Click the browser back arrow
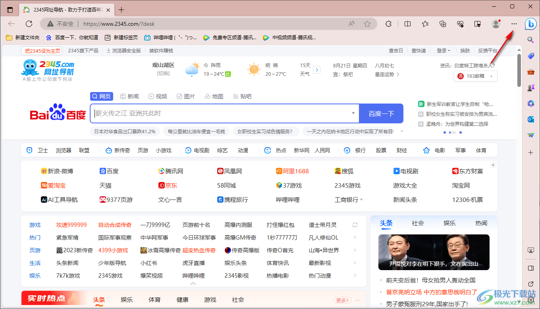This screenshot has height=309, width=540. [x=12, y=24]
